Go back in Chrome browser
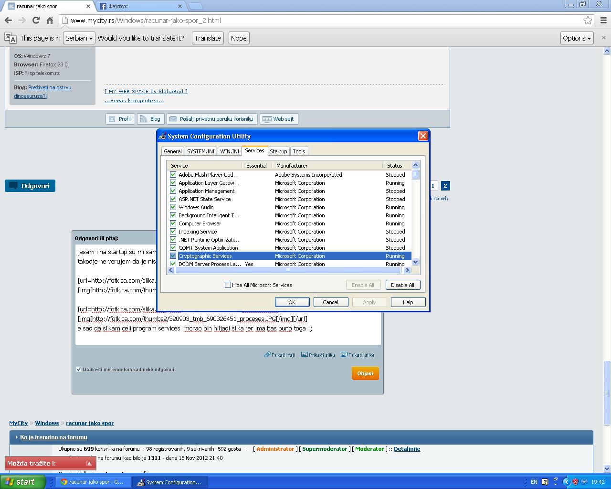The height and width of the screenshot is (489, 611). coord(8,21)
